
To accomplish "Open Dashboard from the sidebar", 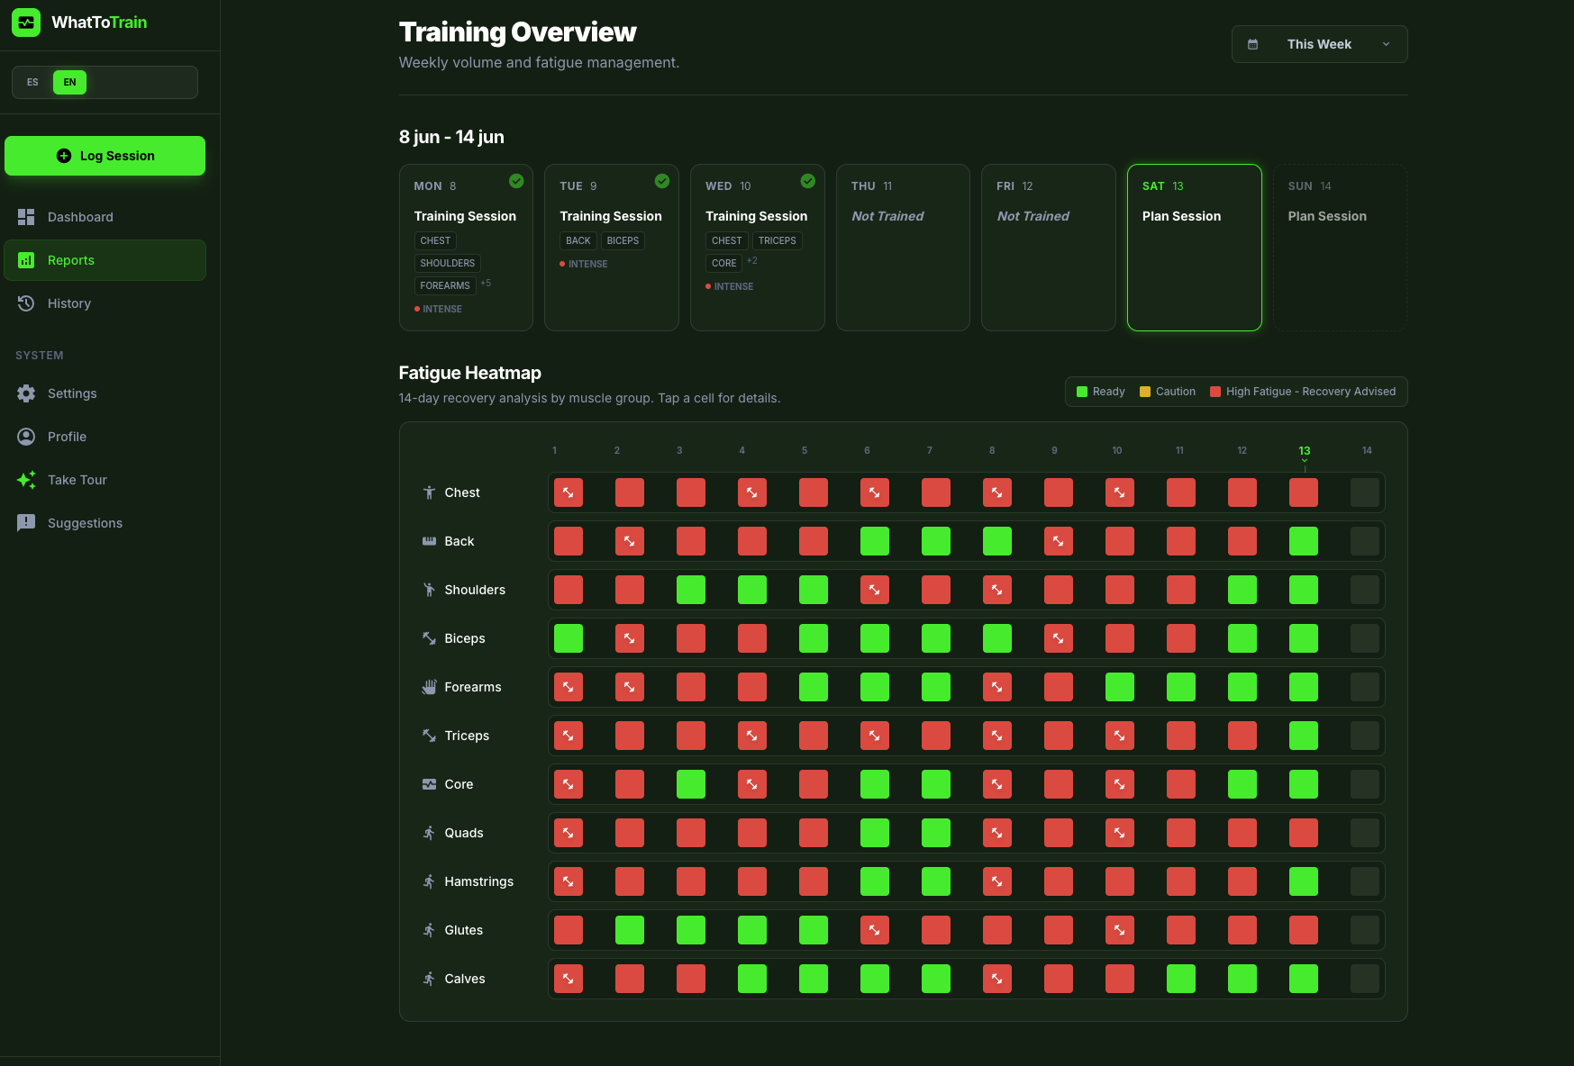I will pyautogui.click(x=105, y=217).
